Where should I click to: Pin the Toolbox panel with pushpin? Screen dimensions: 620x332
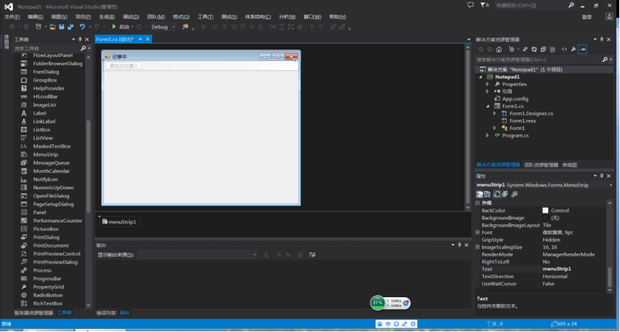pos(80,39)
